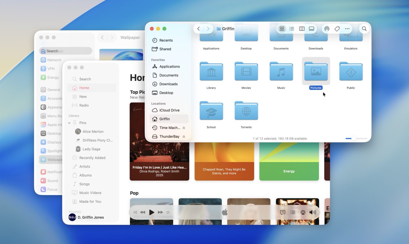Select the AirPlay icon in Music's player
The height and width of the screenshot is (244, 409).
pos(303,212)
